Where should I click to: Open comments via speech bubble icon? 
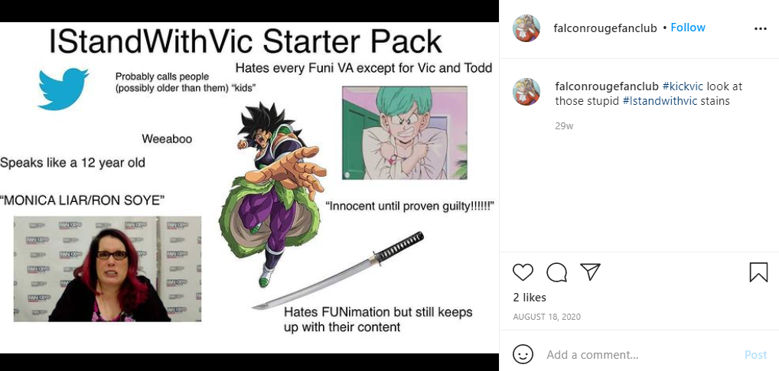coord(556,272)
